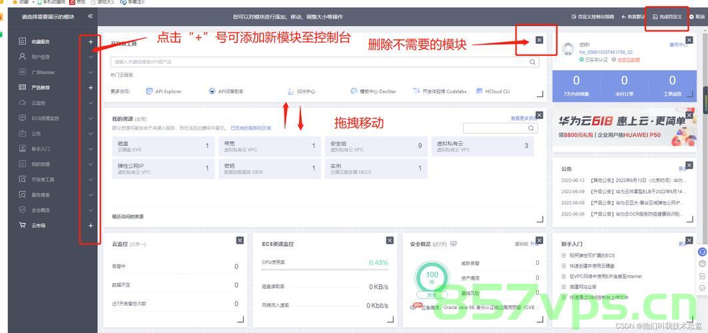
Task: Open 模板中心 DevStar link
Action: pos(373,91)
